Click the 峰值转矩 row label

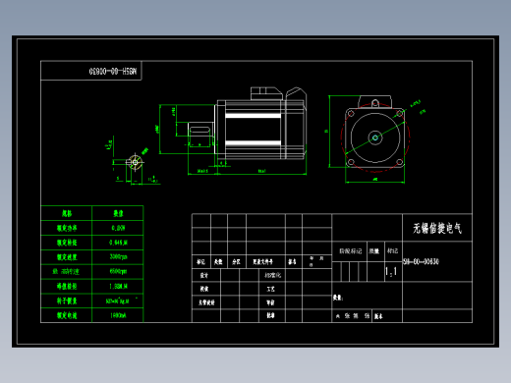(67, 287)
